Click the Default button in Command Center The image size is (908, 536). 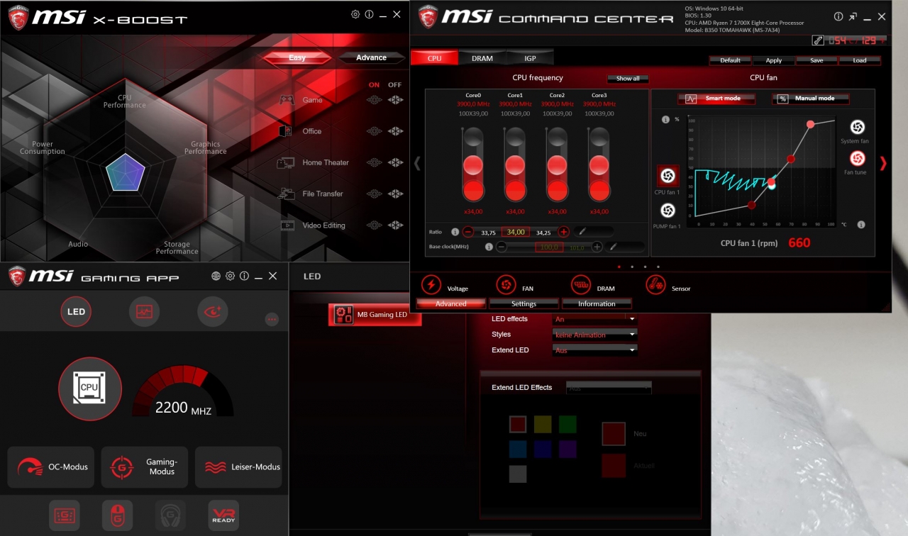731,60
